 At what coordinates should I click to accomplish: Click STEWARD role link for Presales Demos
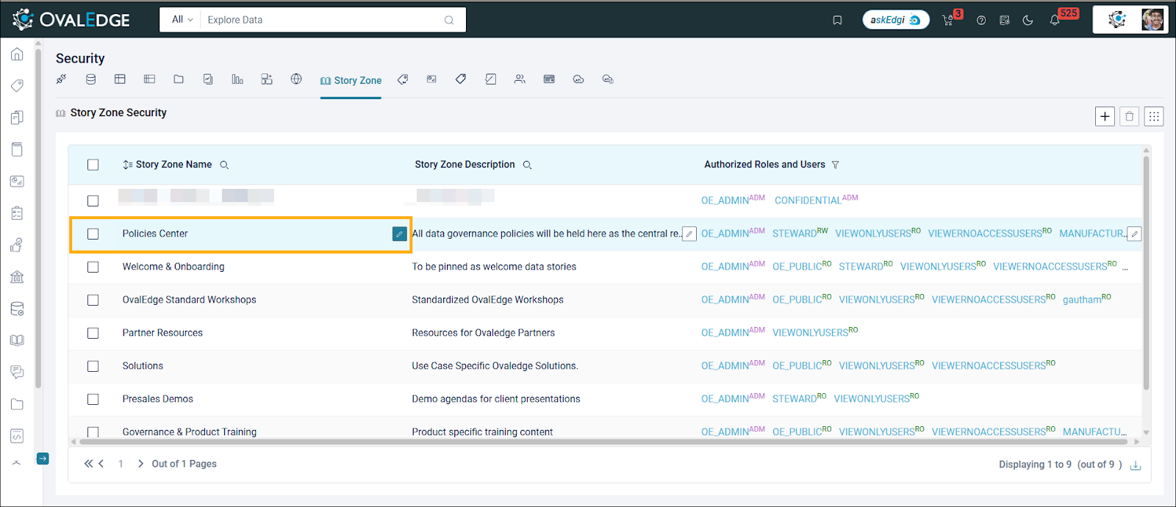(x=794, y=399)
